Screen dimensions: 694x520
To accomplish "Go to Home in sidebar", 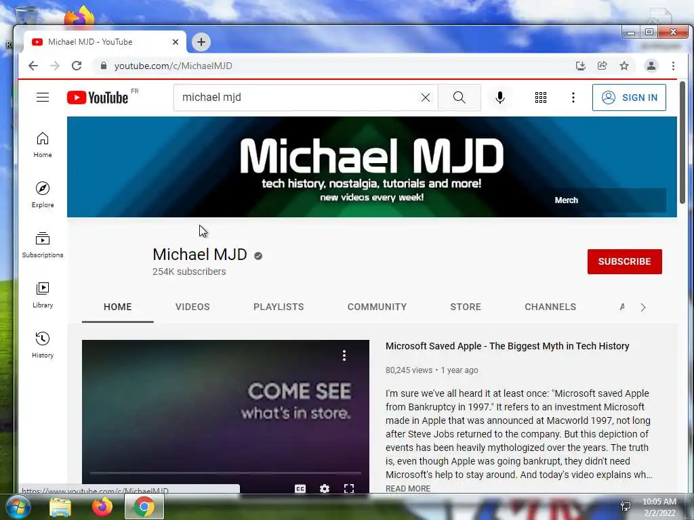I will click(x=43, y=145).
